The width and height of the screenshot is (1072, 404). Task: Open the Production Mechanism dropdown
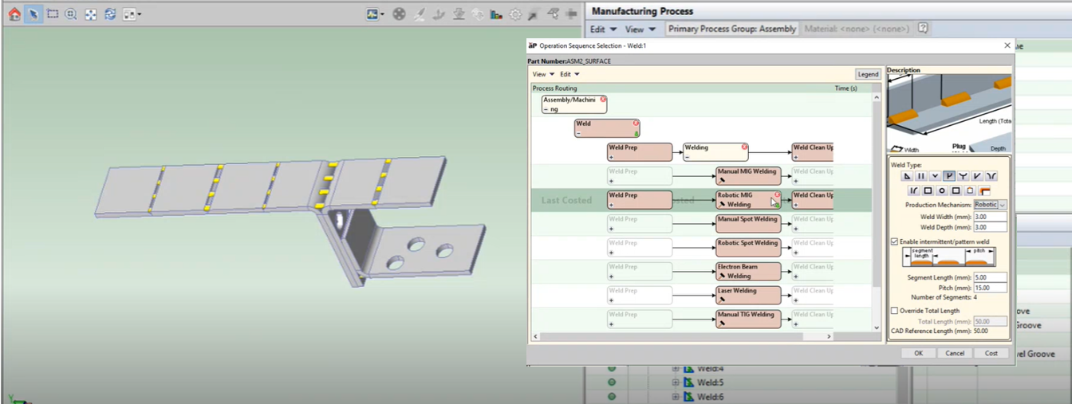[991, 205]
